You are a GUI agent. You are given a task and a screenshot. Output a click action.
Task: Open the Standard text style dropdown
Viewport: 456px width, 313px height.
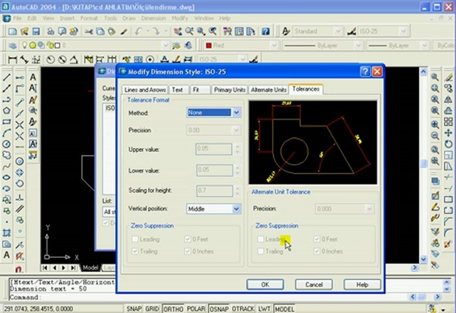click(x=338, y=31)
